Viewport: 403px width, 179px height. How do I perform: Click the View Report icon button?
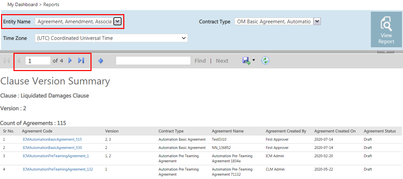pyautogui.click(x=386, y=30)
